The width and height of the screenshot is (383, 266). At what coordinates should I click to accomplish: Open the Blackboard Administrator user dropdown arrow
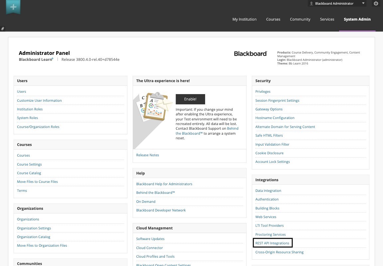(x=363, y=3)
